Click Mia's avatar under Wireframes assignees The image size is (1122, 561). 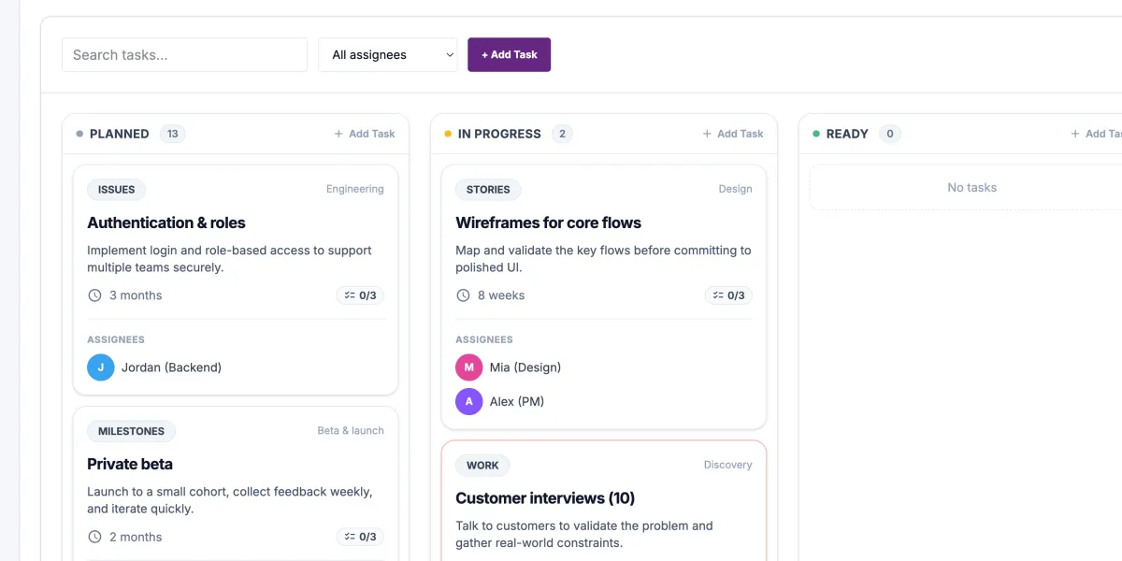point(468,367)
